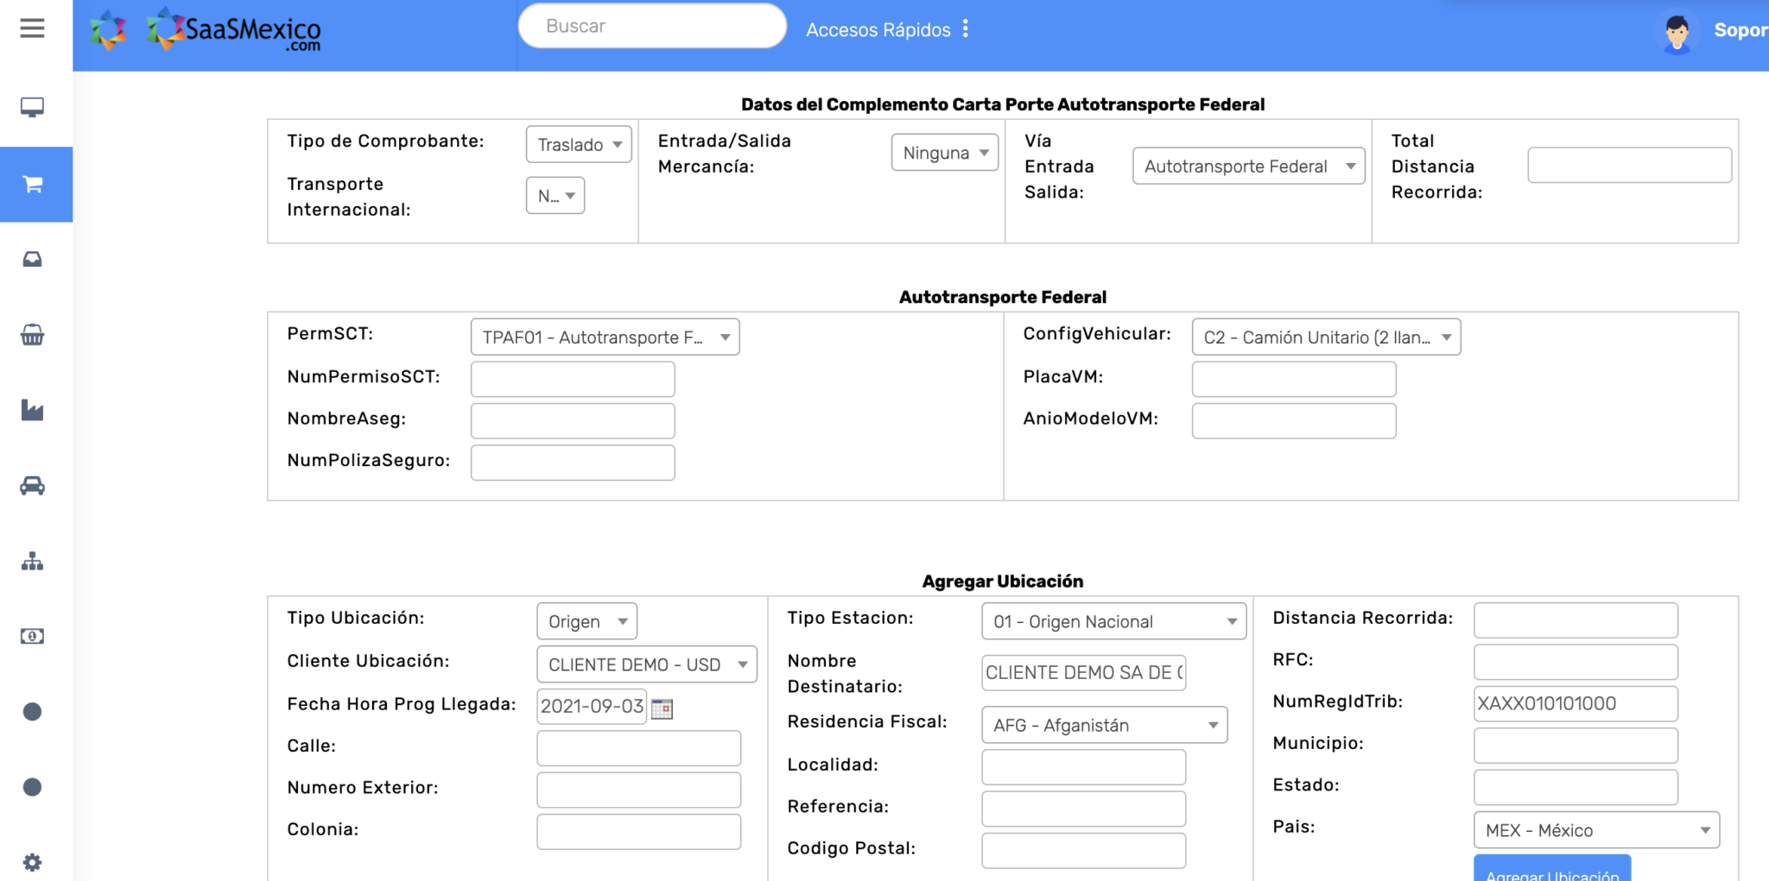The image size is (1769, 881).
Task: Open the calendar picker for Fecha Hora Prog Llegada
Action: click(662, 708)
